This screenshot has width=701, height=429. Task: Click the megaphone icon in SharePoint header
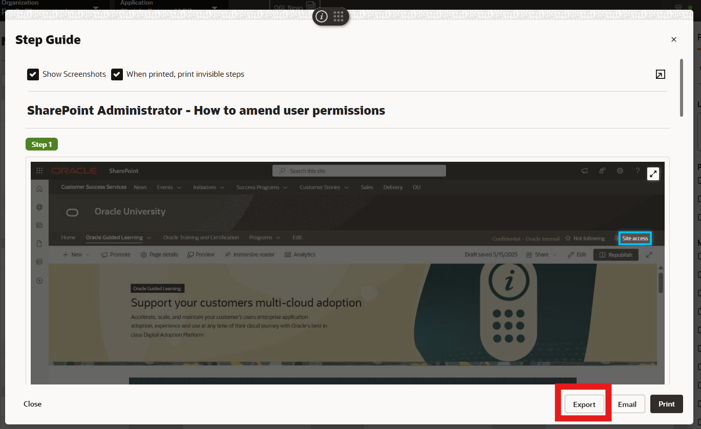[584, 171]
